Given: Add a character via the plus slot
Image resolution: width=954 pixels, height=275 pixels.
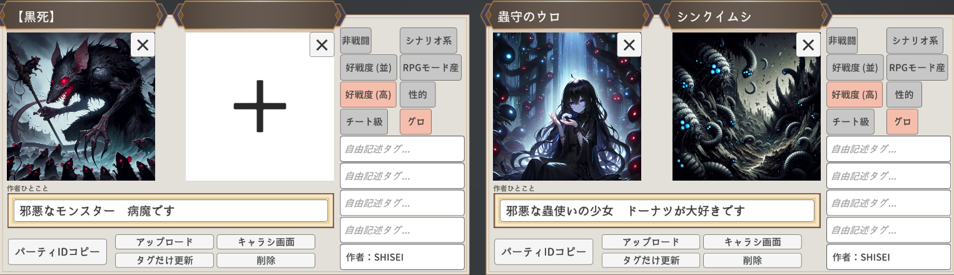Looking at the screenshot, I should [x=260, y=107].
